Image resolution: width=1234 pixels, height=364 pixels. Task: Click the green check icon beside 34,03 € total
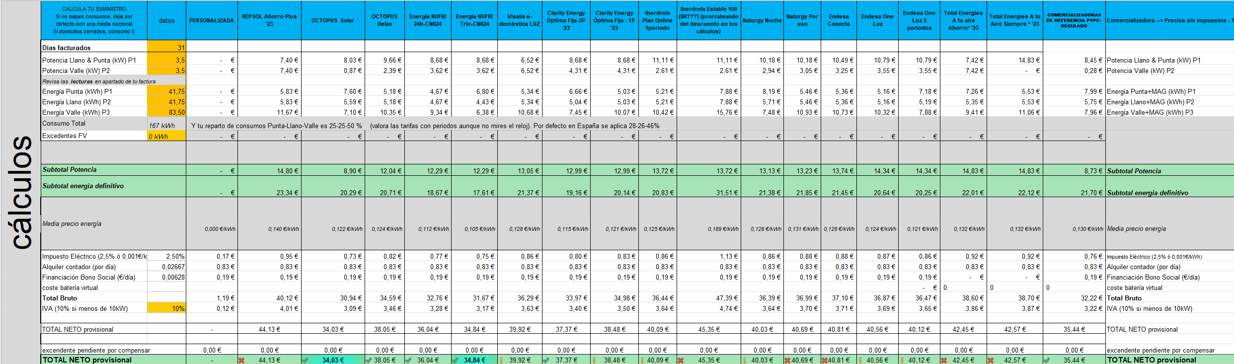[x=305, y=360]
